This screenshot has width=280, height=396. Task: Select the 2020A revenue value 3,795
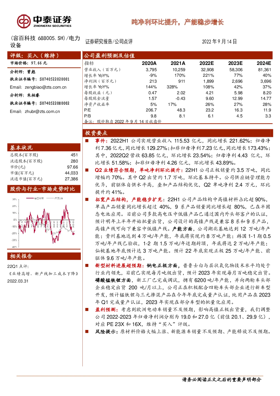[x=151, y=70]
